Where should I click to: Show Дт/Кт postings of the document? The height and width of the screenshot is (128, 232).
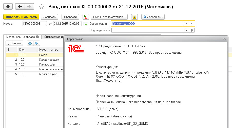86,17
